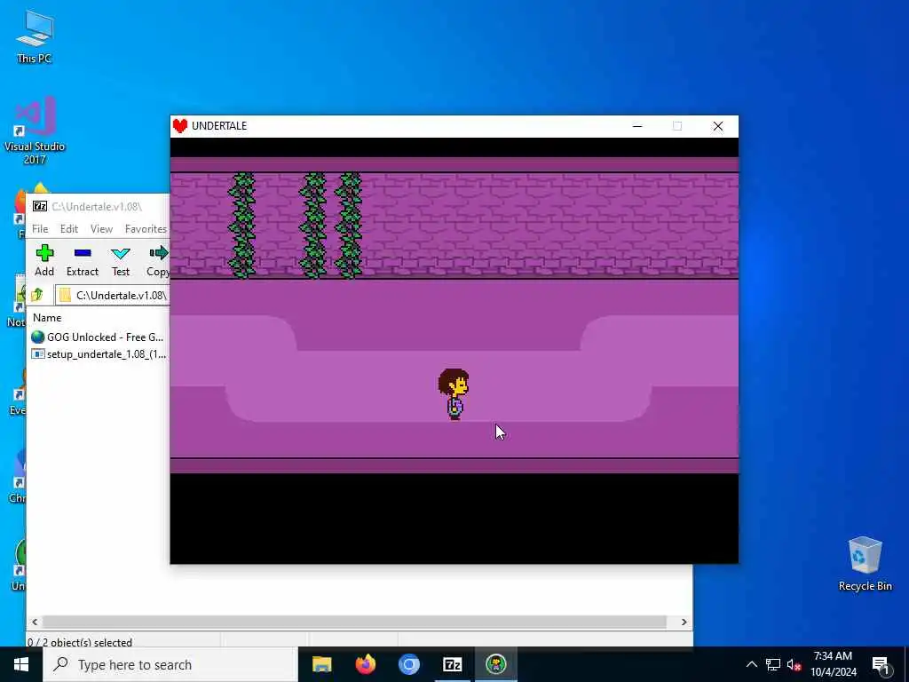This screenshot has height=682, width=909.
Task: Open the taskbar clock and date
Action: coord(833,664)
